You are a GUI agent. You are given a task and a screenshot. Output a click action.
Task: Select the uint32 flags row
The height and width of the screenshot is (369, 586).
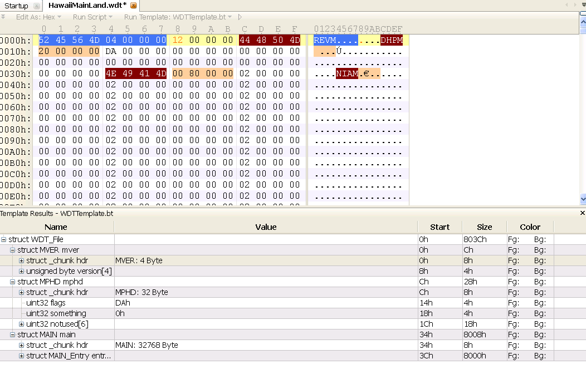[276, 303]
